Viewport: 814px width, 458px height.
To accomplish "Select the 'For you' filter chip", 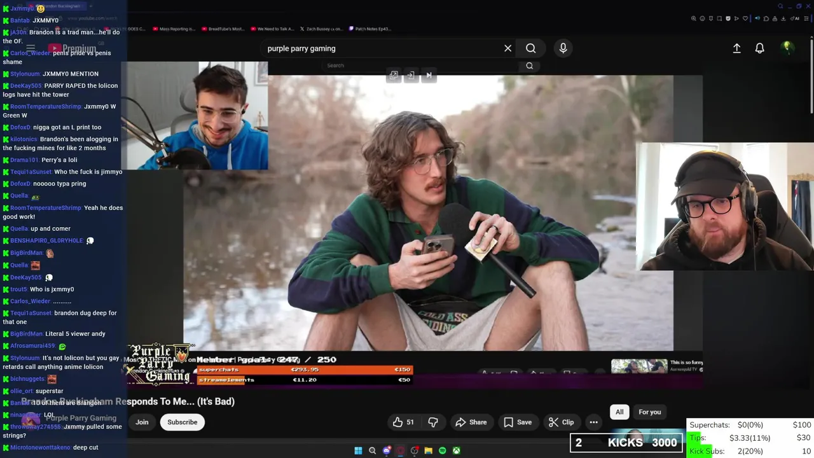I will 650,412.
